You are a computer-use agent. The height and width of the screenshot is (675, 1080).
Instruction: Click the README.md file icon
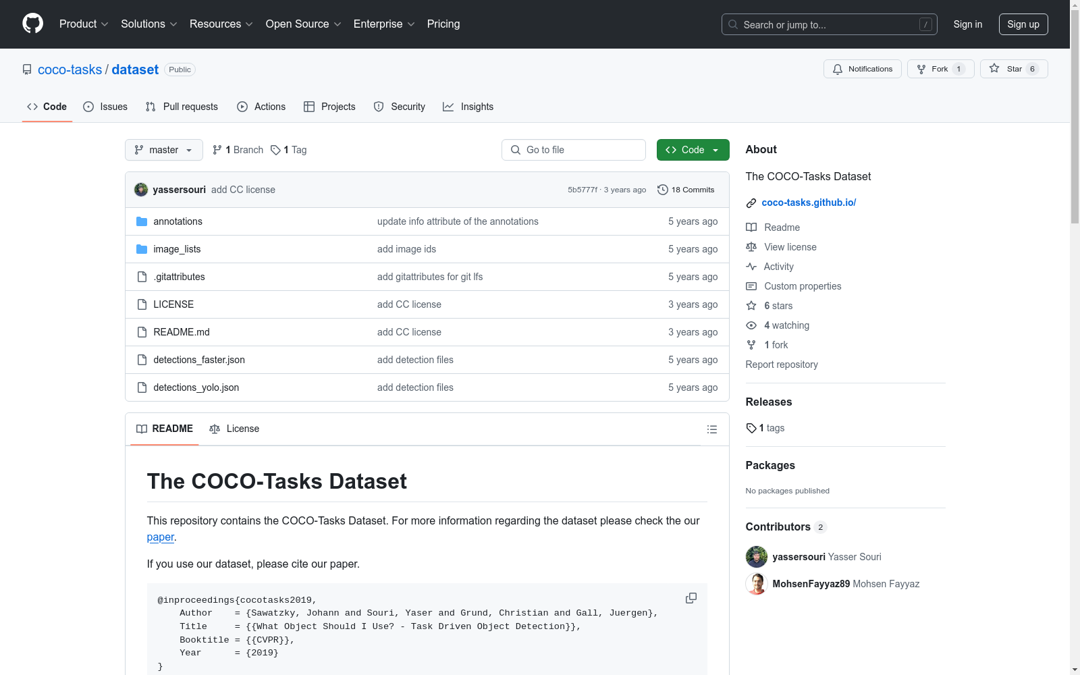[142, 332]
